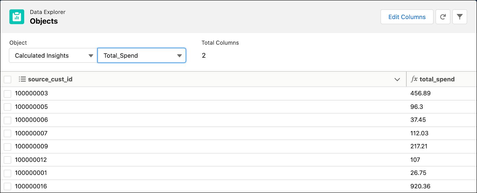Select customer ID 100000003 cell
This screenshot has height=193, width=477.
click(31, 93)
